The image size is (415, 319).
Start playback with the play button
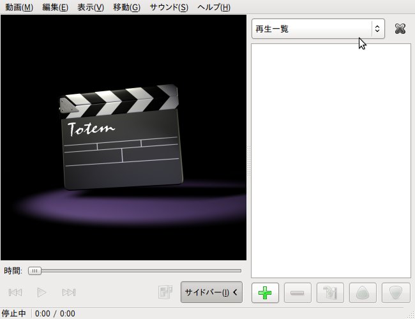41,292
